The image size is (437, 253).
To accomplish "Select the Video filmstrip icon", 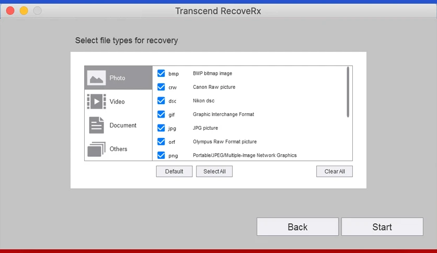I will (96, 101).
